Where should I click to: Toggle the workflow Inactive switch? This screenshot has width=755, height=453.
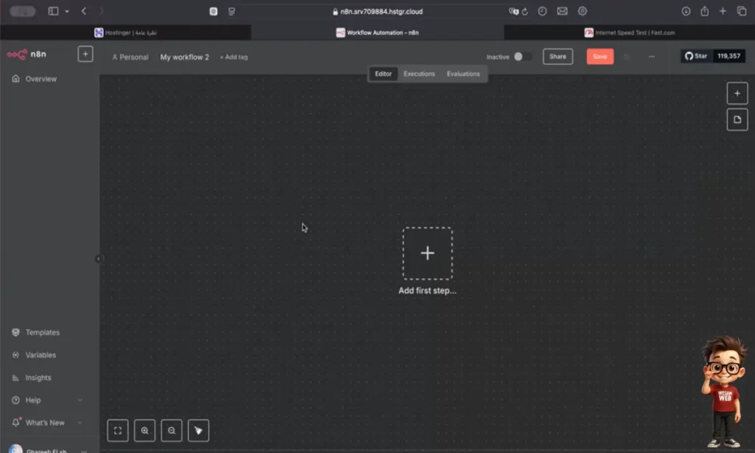pos(522,57)
